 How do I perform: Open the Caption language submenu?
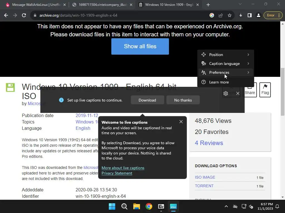(225, 64)
